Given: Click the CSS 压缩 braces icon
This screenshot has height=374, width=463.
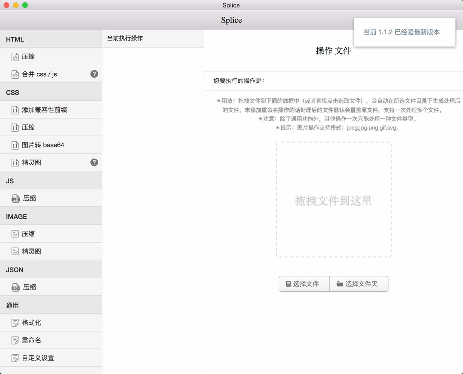Looking at the screenshot, I should pos(15,128).
